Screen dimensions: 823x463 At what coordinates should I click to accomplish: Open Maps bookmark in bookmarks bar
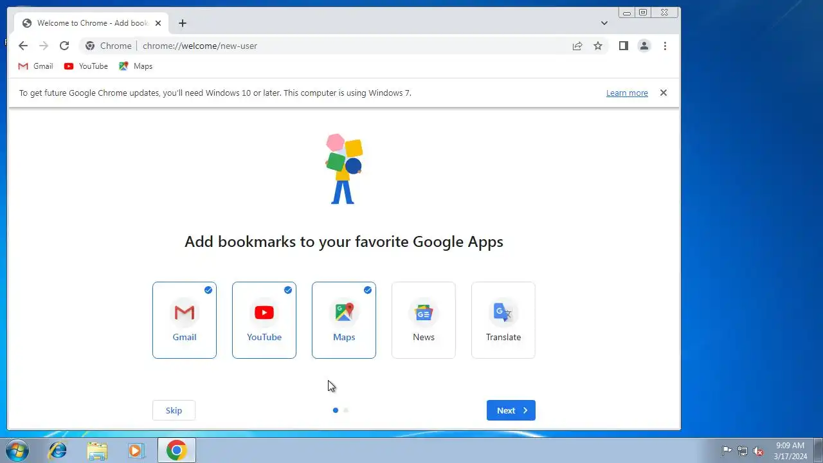pyautogui.click(x=136, y=66)
